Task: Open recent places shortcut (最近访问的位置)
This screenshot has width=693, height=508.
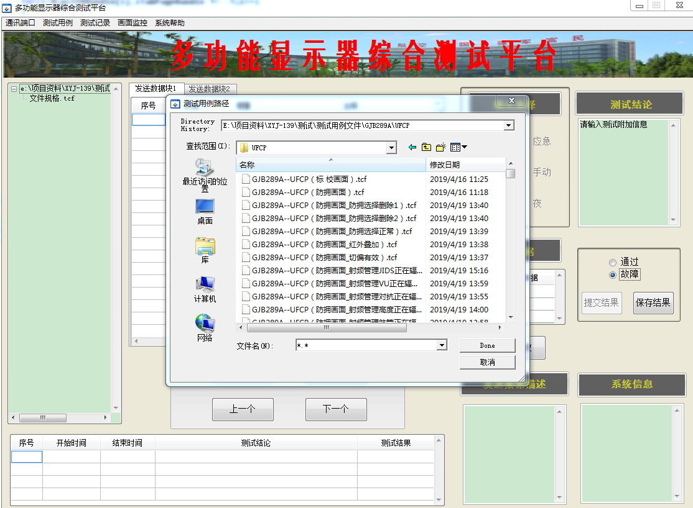Action: pos(205,175)
